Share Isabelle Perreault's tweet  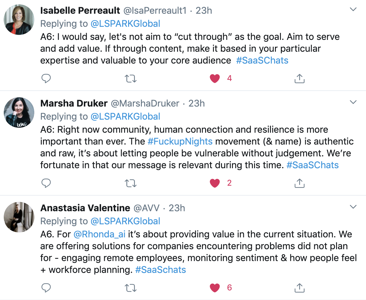[300, 79]
